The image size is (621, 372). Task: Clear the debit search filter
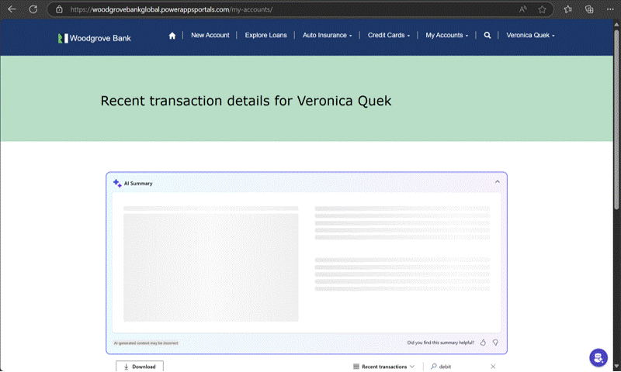click(x=493, y=367)
